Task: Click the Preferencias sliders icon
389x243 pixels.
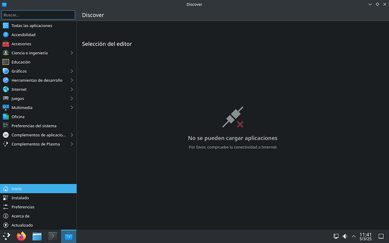Action: pyautogui.click(x=6, y=207)
